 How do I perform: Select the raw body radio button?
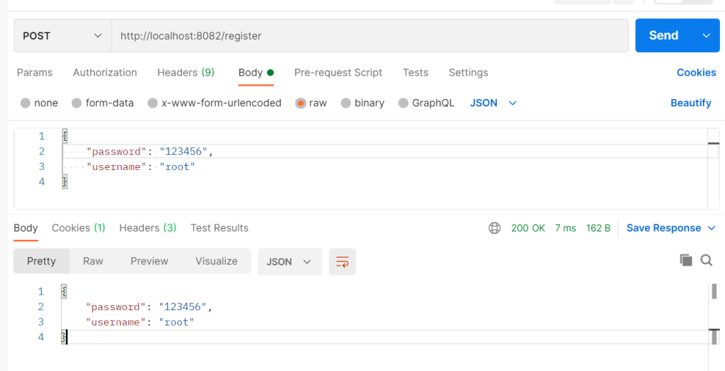coord(301,103)
